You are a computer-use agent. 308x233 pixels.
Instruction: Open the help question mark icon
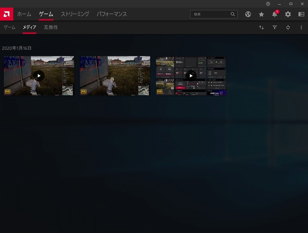268,4
